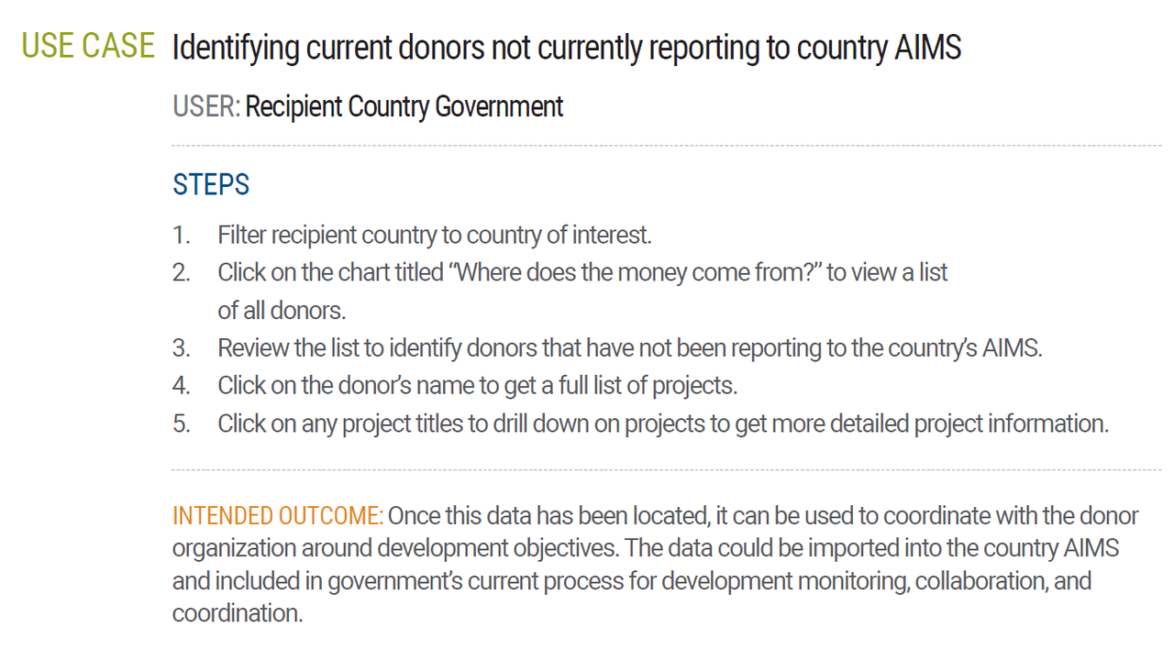Click the dashed divider below the user line
Screen dimensions: 1174x660
(666, 145)
